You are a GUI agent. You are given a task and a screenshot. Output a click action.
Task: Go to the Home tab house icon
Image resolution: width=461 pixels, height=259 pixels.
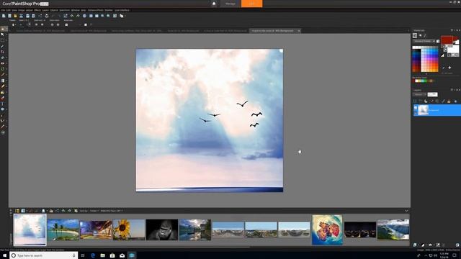[214, 4]
